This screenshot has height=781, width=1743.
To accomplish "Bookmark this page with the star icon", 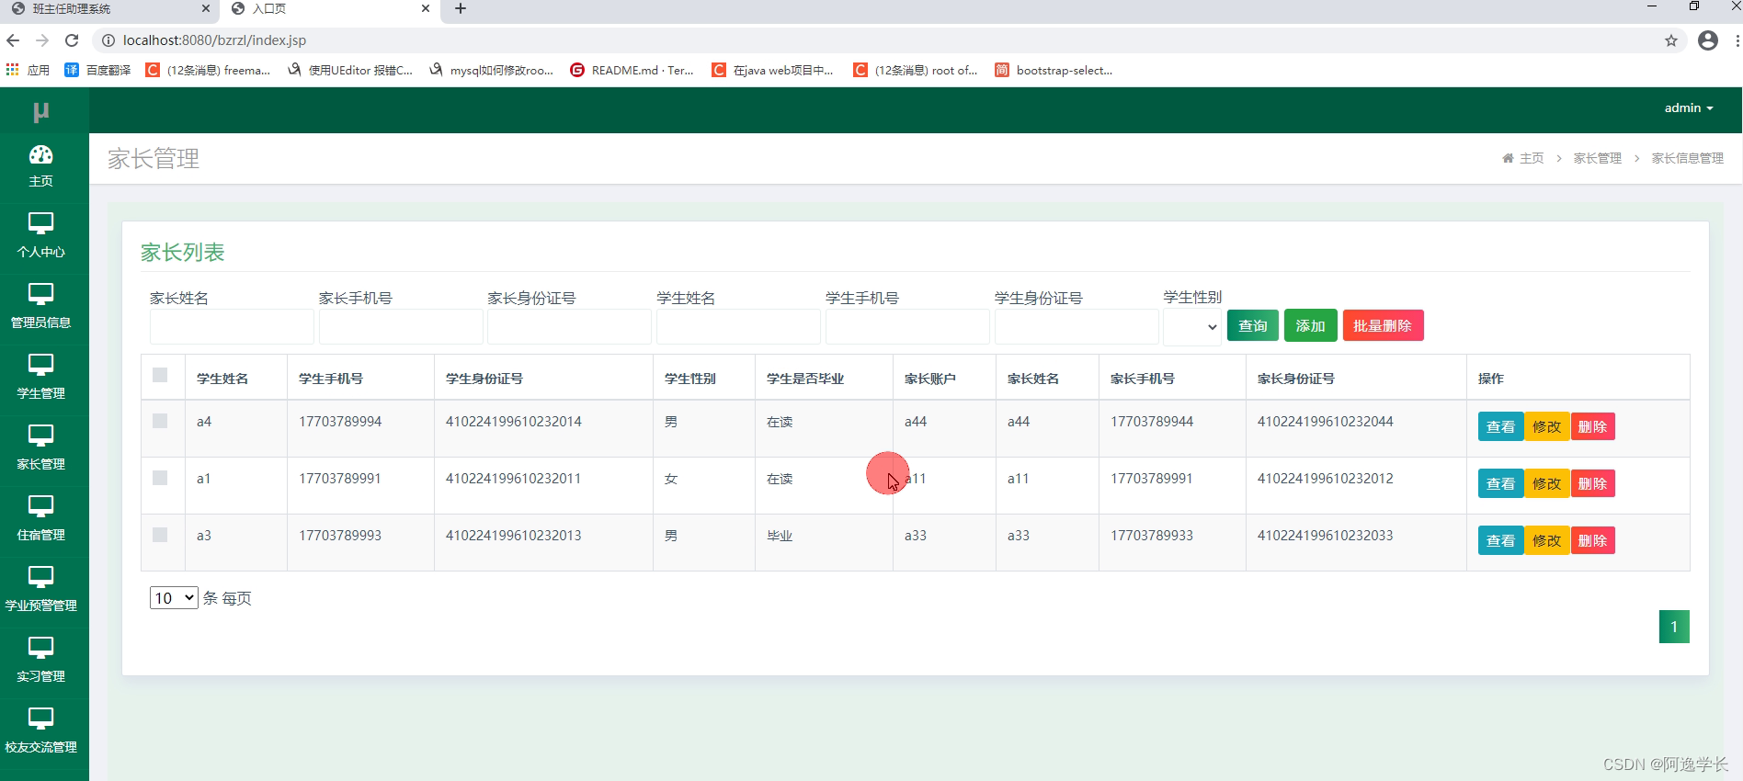I will click(x=1671, y=40).
